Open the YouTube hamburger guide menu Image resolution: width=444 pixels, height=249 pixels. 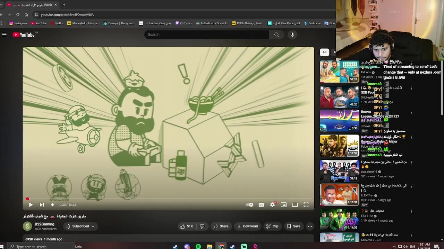(4, 35)
